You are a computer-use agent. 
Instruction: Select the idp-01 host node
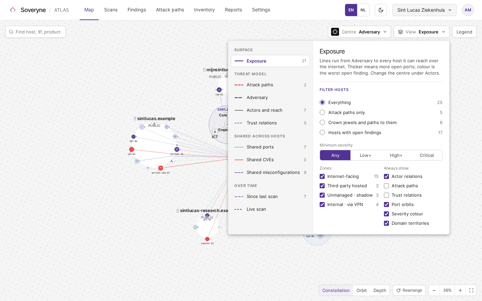(219, 90)
